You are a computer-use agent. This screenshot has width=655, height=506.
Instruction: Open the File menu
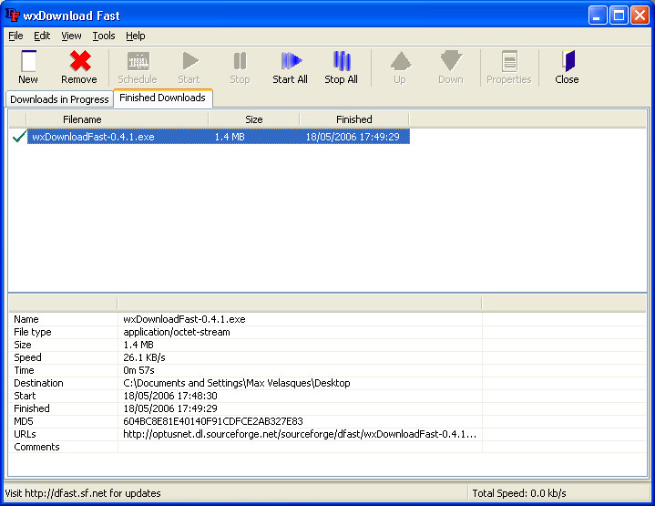15,36
